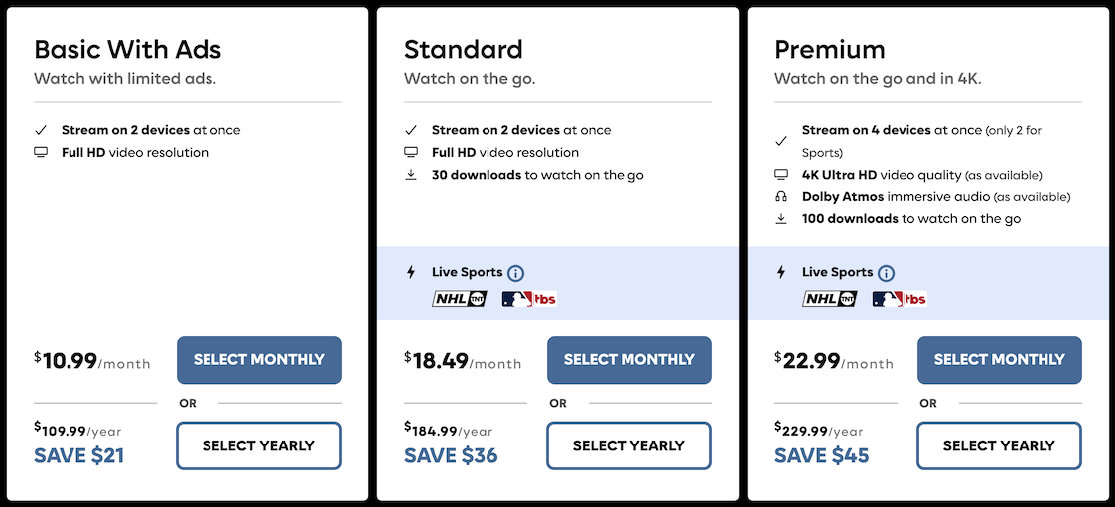Image resolution: width=1115 pixels, height=507 pixels.
Task: Pick the Premium yearly plan
Action: [x=999, y=445]
